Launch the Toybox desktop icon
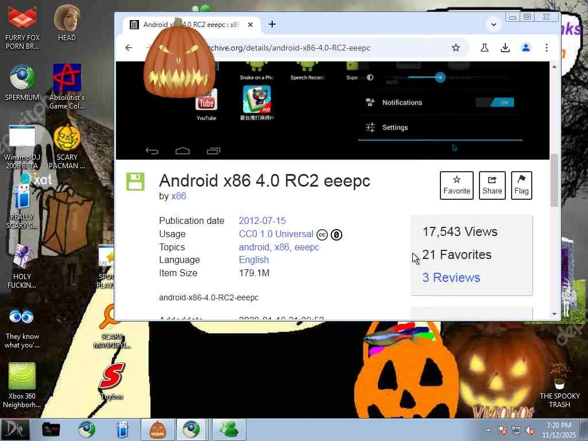Screen dimensions: 588x441 [x=112, y=381]
